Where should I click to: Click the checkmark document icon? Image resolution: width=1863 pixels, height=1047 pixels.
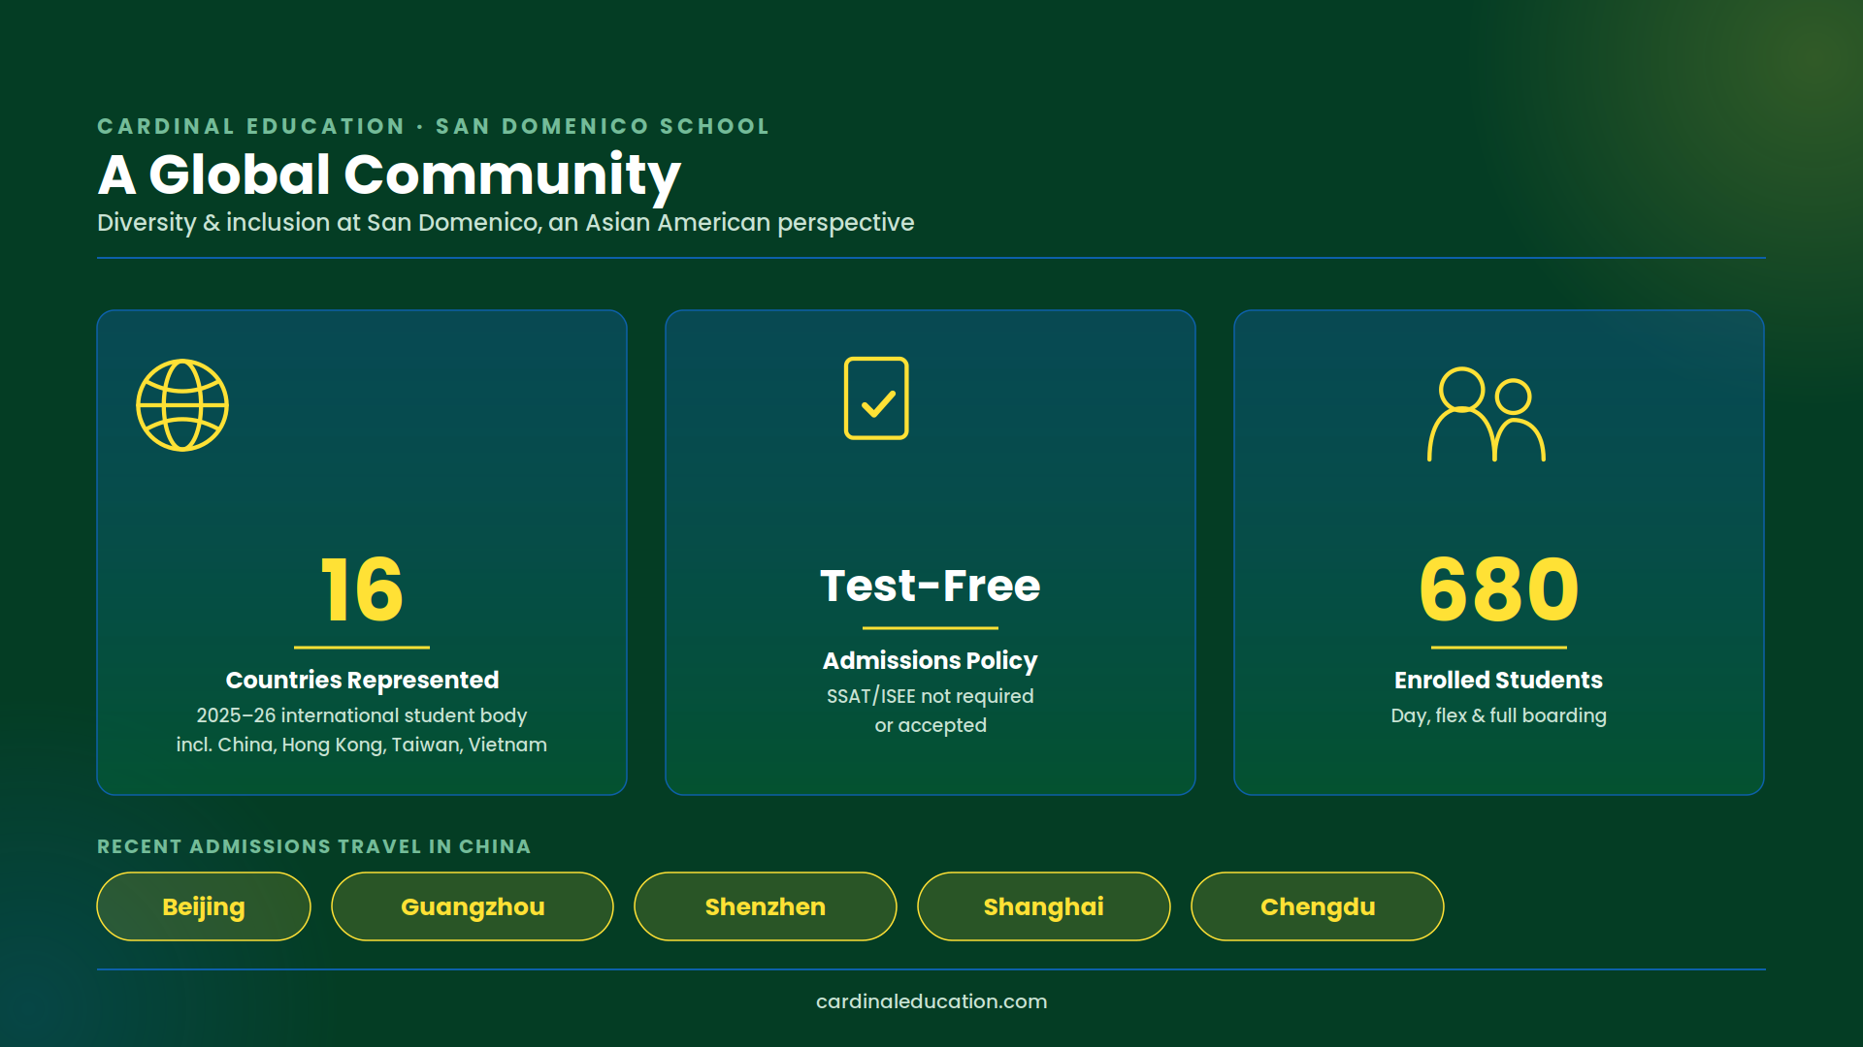click(876, 398)
